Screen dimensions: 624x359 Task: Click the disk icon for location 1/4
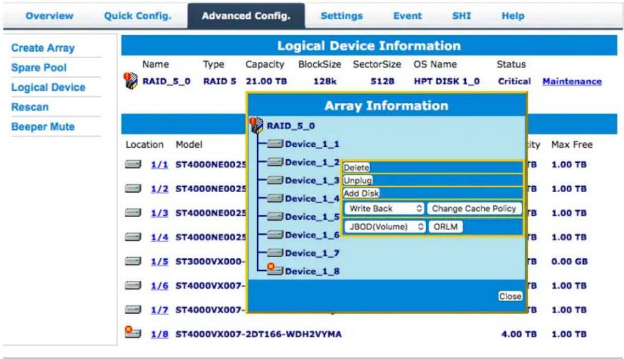(134, 237)
